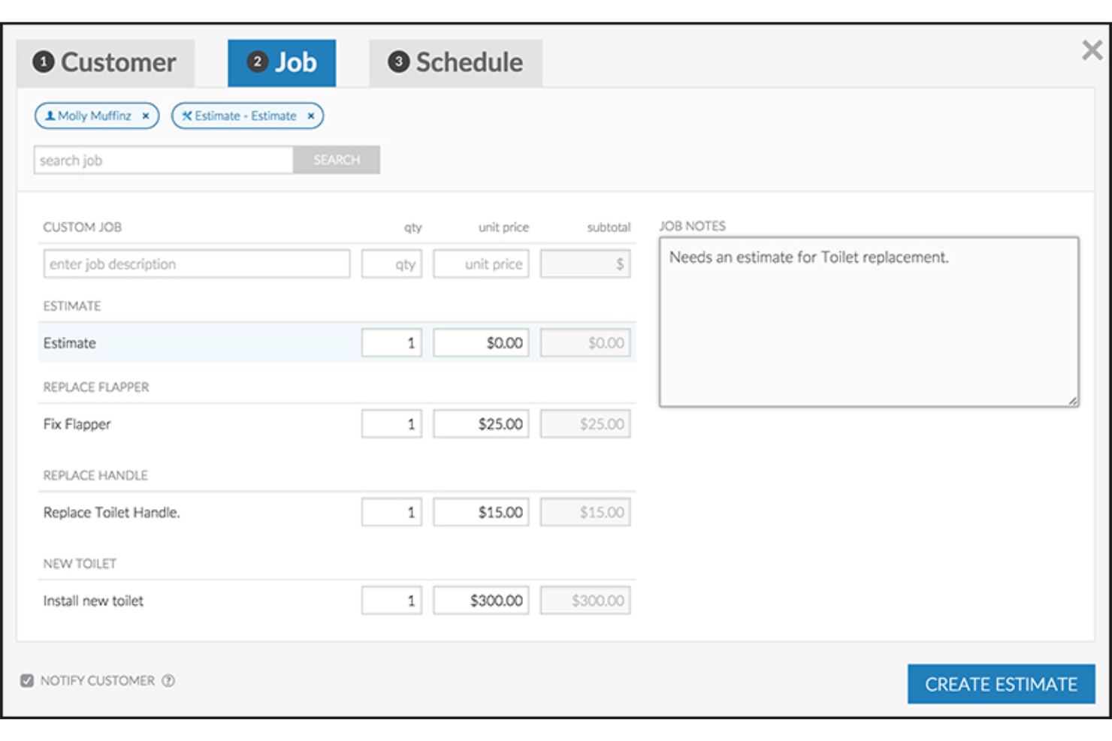The image size is (1112, 741).
Task: Click the search job input field
Action: 162,159
